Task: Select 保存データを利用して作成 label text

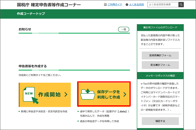Action: tap(109, 94)
